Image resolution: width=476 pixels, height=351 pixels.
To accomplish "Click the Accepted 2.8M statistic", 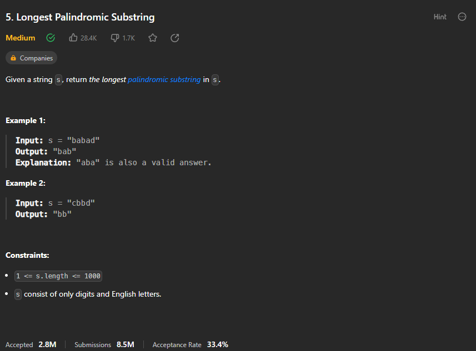I will (32, 344).
